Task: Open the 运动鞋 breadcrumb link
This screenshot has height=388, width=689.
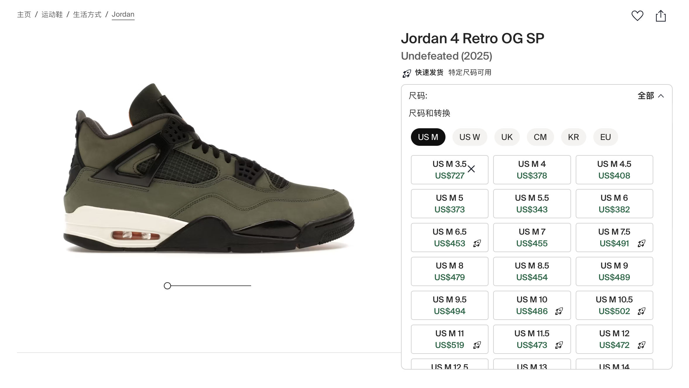Action: (x=52, y=15)
